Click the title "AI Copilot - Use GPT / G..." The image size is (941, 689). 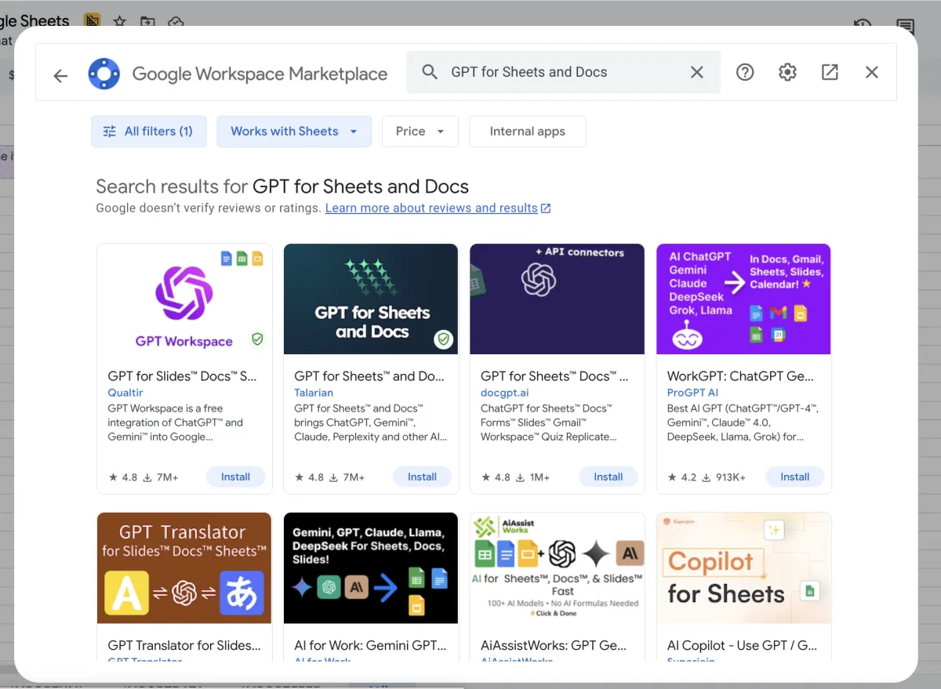tap(743, 645)
